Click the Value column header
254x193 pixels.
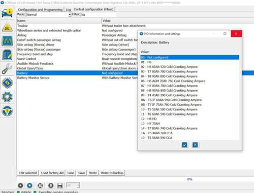pyautogui.click(x=178, y=21)
